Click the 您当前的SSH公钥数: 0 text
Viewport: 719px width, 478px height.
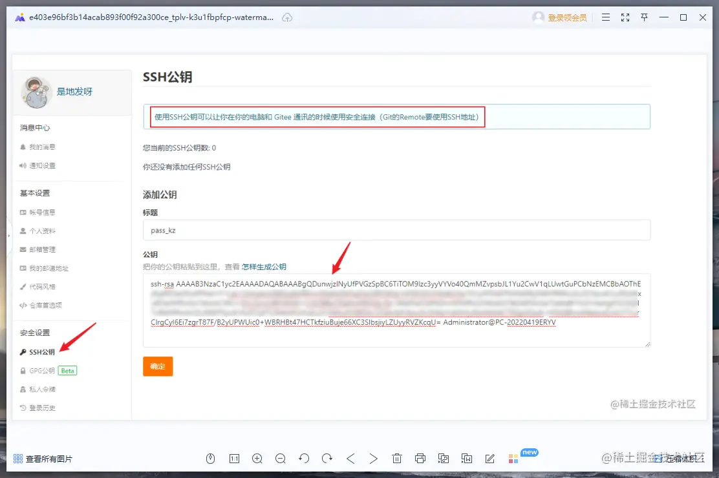pyautogui.click(x=179, y=148)
